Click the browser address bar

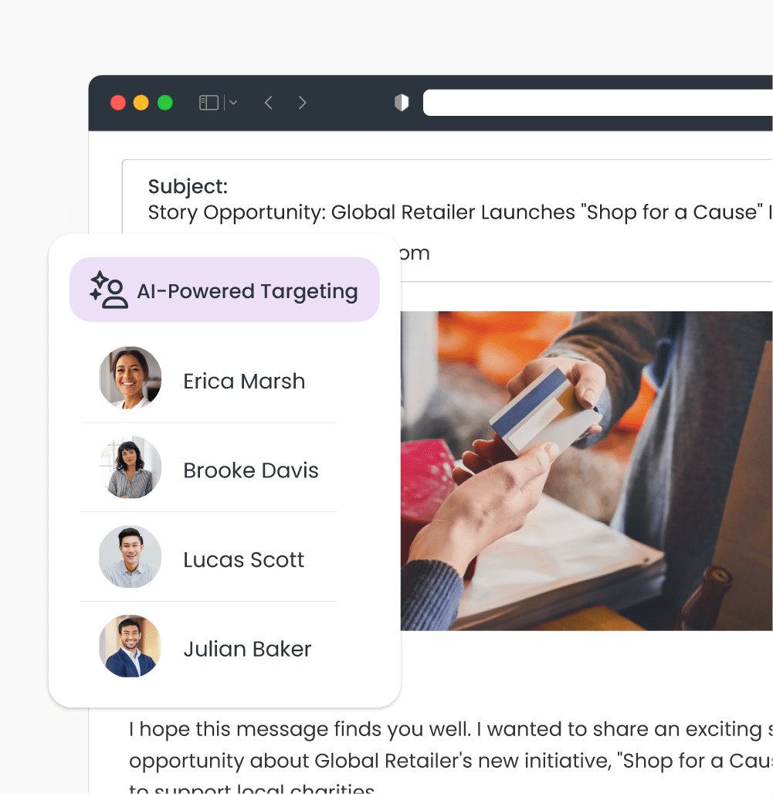click(598, 103)
